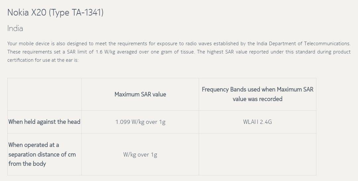
Task: Click the 1.099 W/kg over 1g cell
Action: (140, 122)
